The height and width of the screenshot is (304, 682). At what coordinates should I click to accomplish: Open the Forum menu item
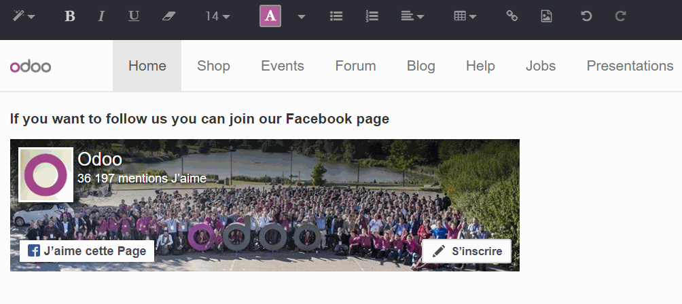coord(355,66)
